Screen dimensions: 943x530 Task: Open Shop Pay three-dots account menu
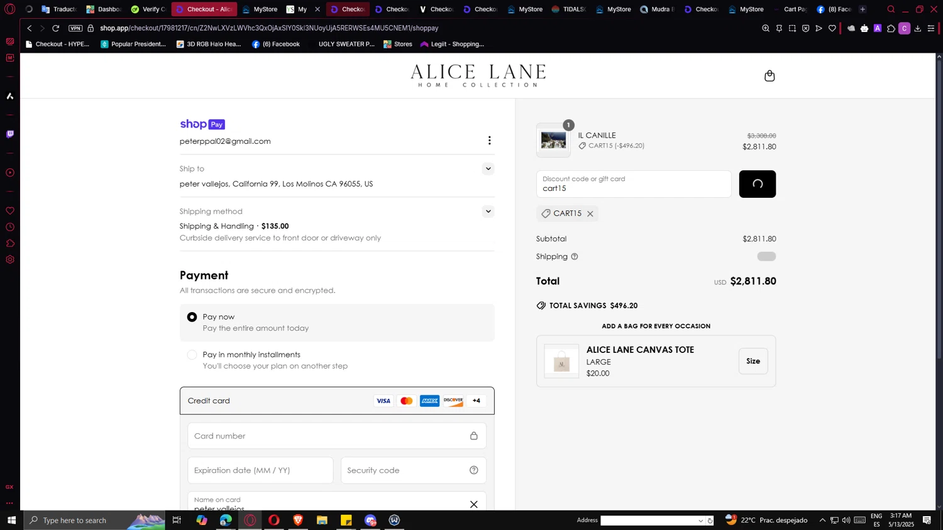point(489,141)
